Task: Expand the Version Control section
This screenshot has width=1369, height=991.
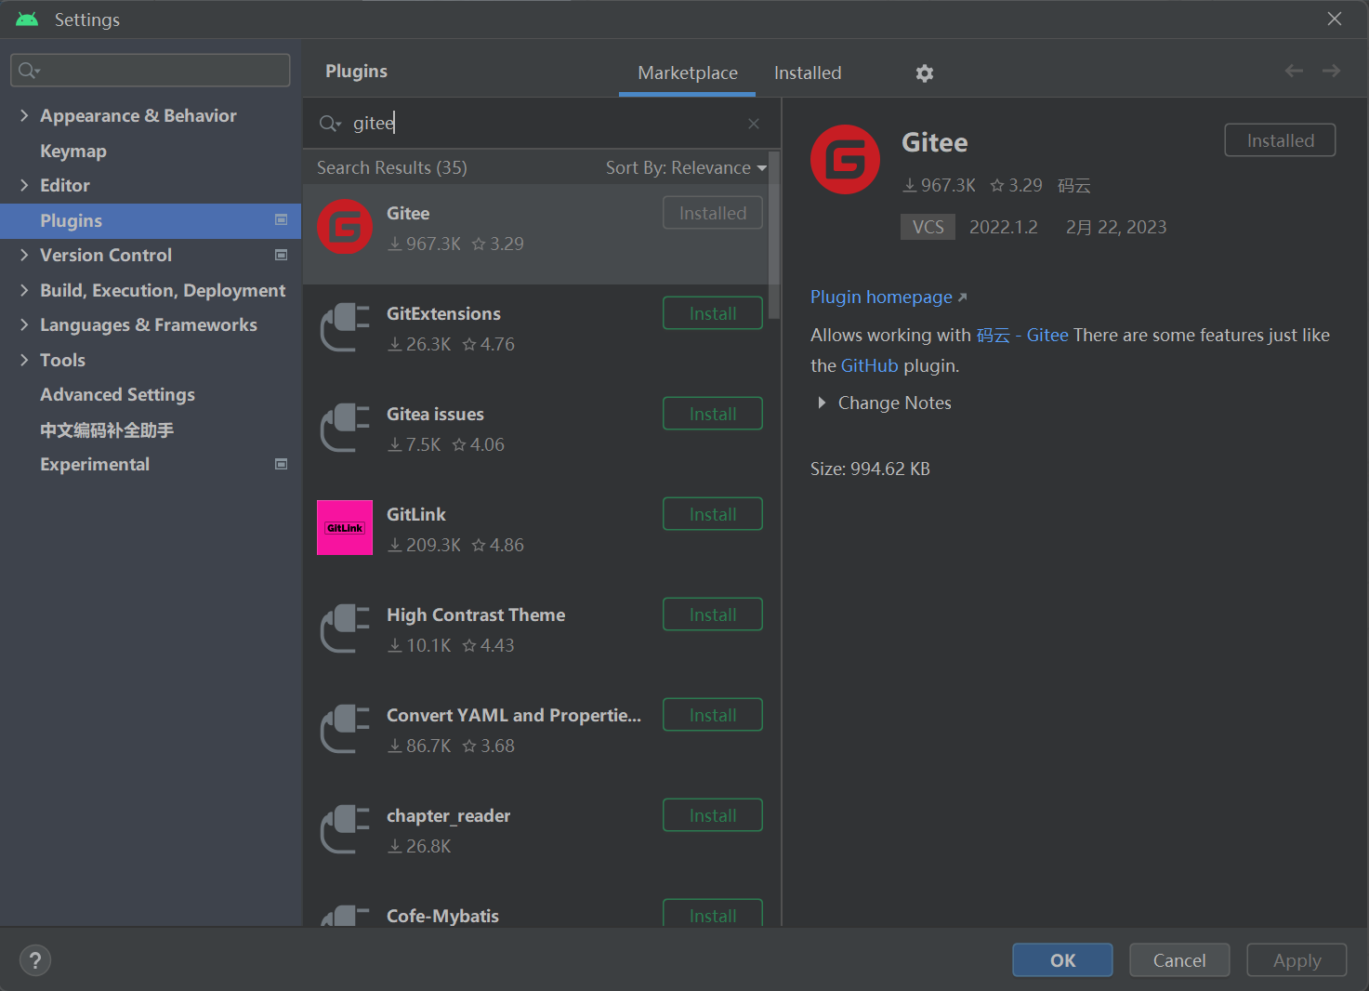Action: [24, 255]
